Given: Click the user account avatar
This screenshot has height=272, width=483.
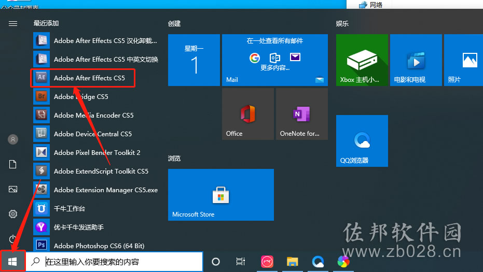Looking at the screenshot, I should pyautogui.click(x=13, y=139).
